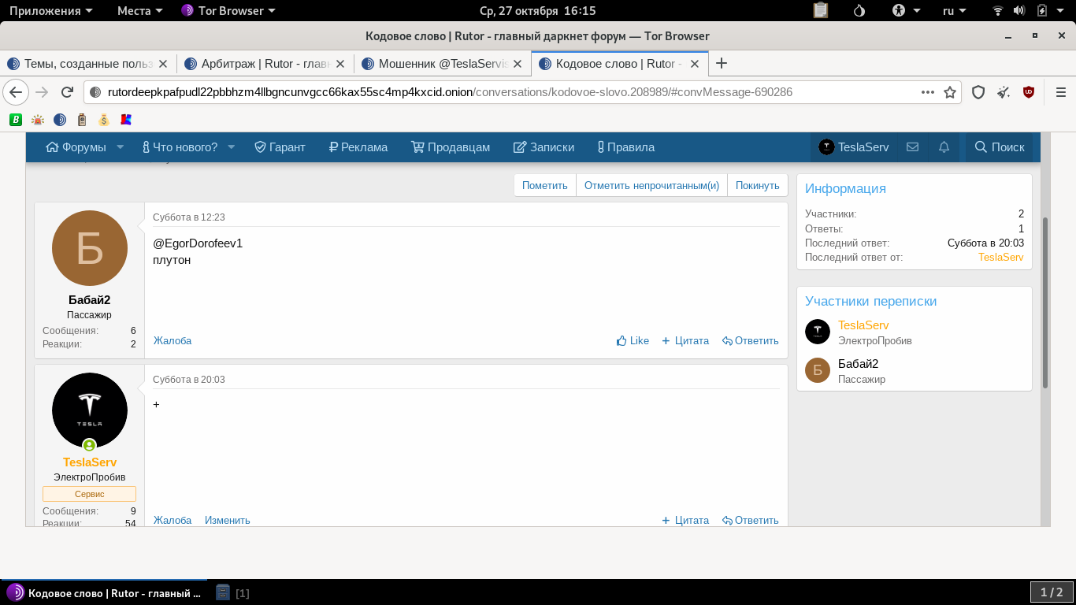Click the Отметить непрочитанным(и) button
This screenshot has height=605, width=1076.
651,185
